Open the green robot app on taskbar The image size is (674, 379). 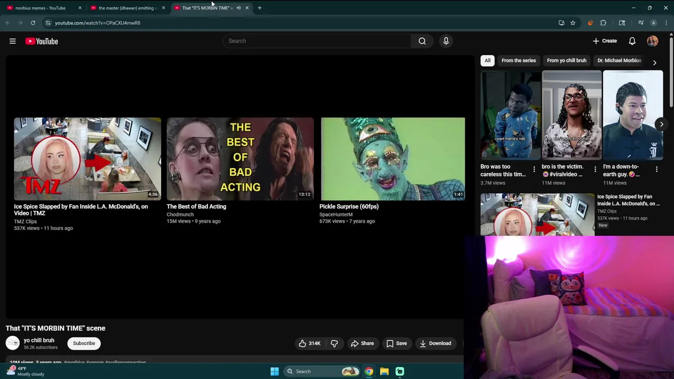[x=400, y=372]
